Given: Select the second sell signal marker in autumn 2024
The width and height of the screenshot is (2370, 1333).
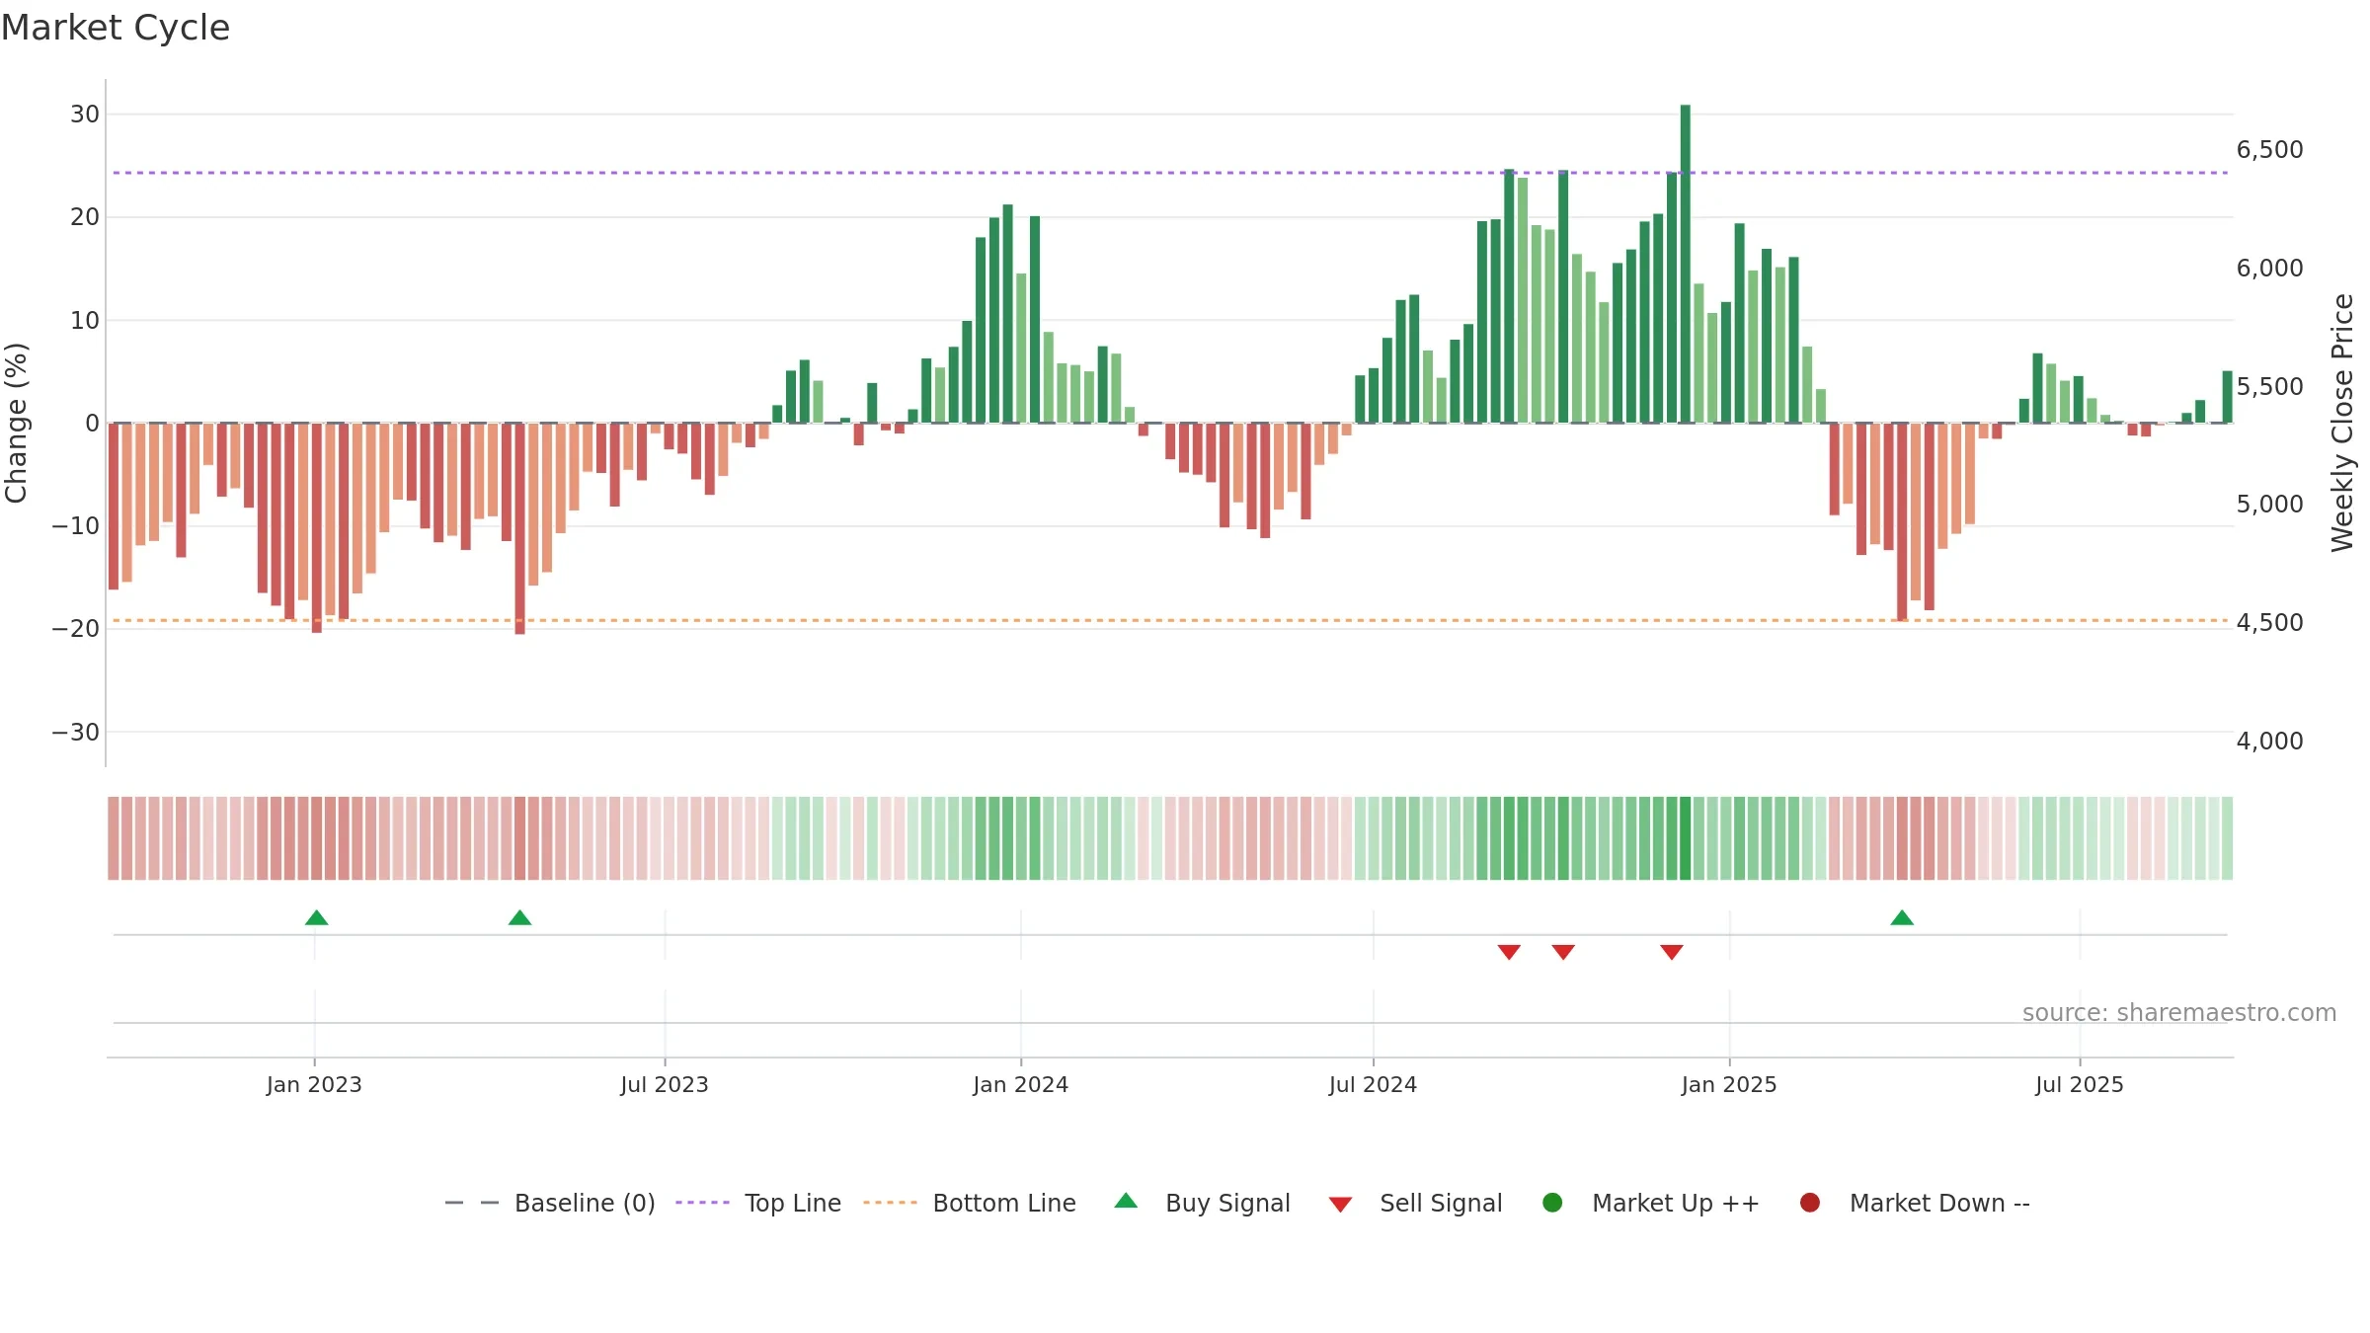Looking at the screenshot, I should coord(1563,952).
